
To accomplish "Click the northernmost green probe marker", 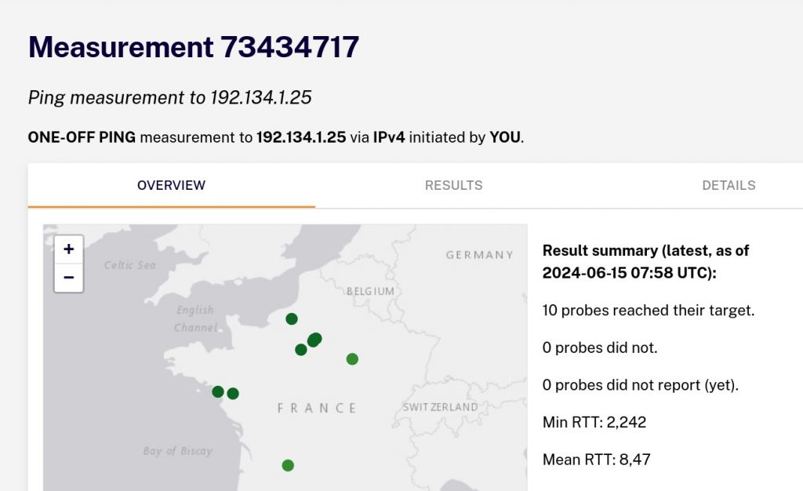I will 292,318.
